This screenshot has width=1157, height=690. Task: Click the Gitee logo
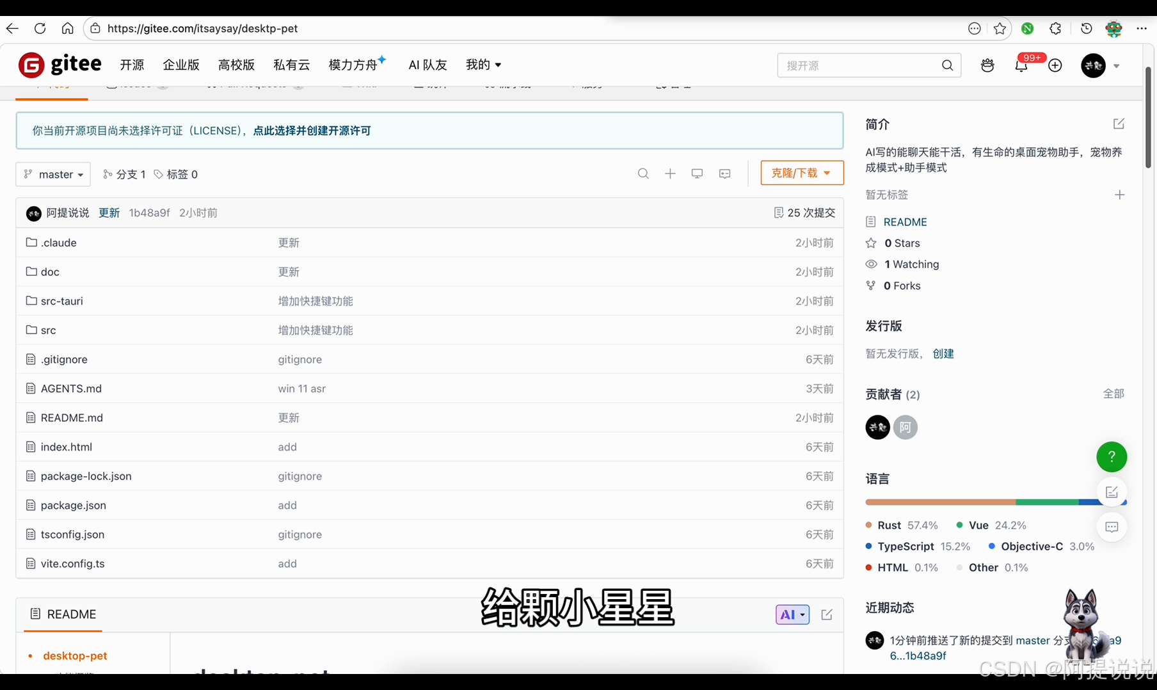tap(60, 65)
